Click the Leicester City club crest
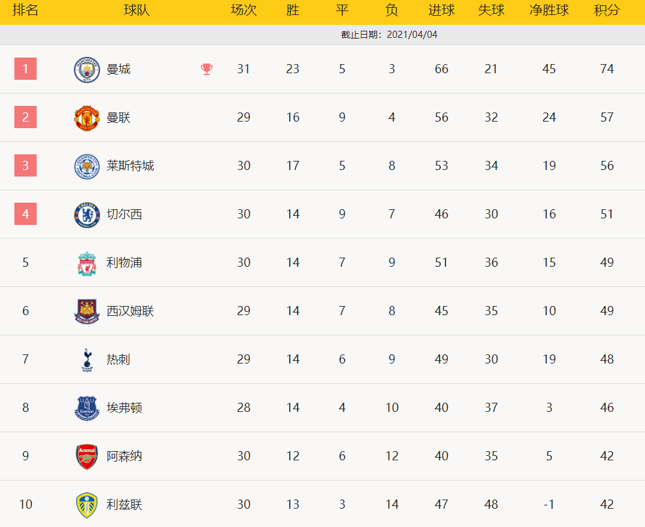Screen dimensions: 645x527 [86, 166]
